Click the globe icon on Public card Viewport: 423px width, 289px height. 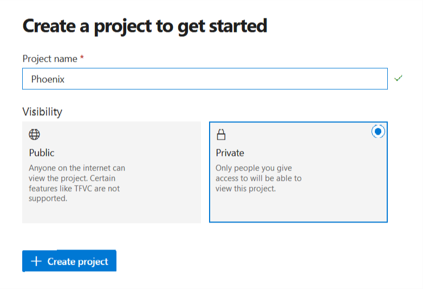[x=34, y=134]
